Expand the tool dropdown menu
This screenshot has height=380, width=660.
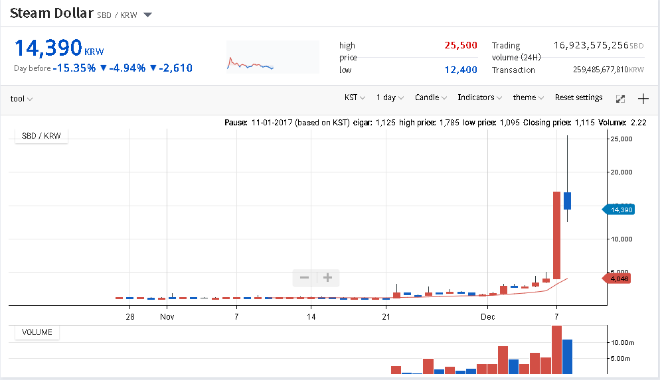(21, 99)
